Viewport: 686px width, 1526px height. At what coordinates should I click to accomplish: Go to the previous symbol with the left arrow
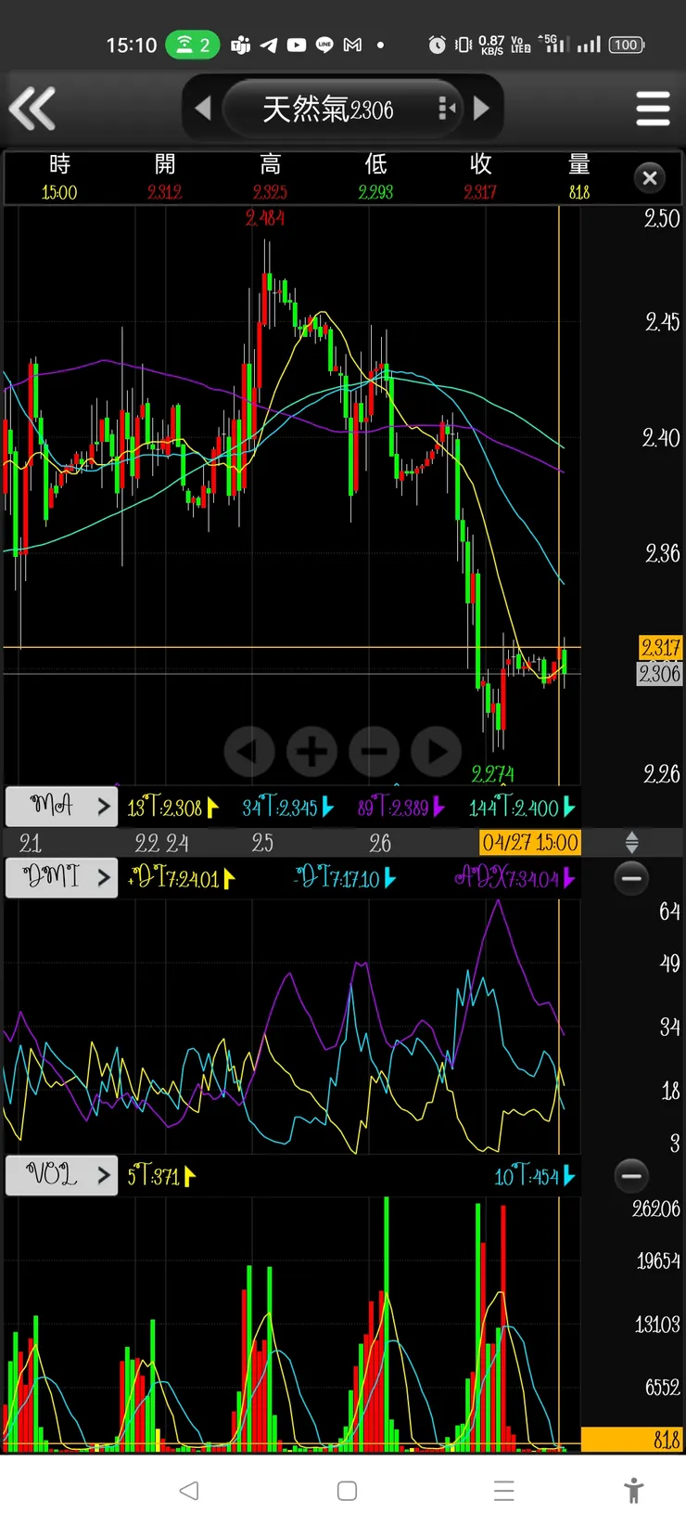[x=203, y=109]
